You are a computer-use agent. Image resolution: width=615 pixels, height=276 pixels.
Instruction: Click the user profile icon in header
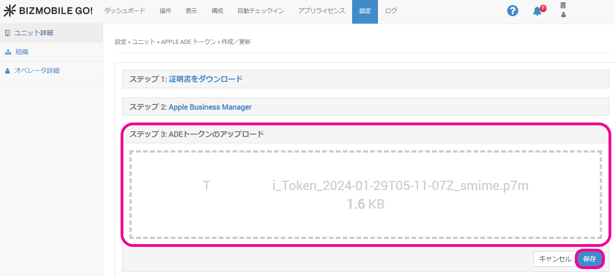tap(563, 15)
